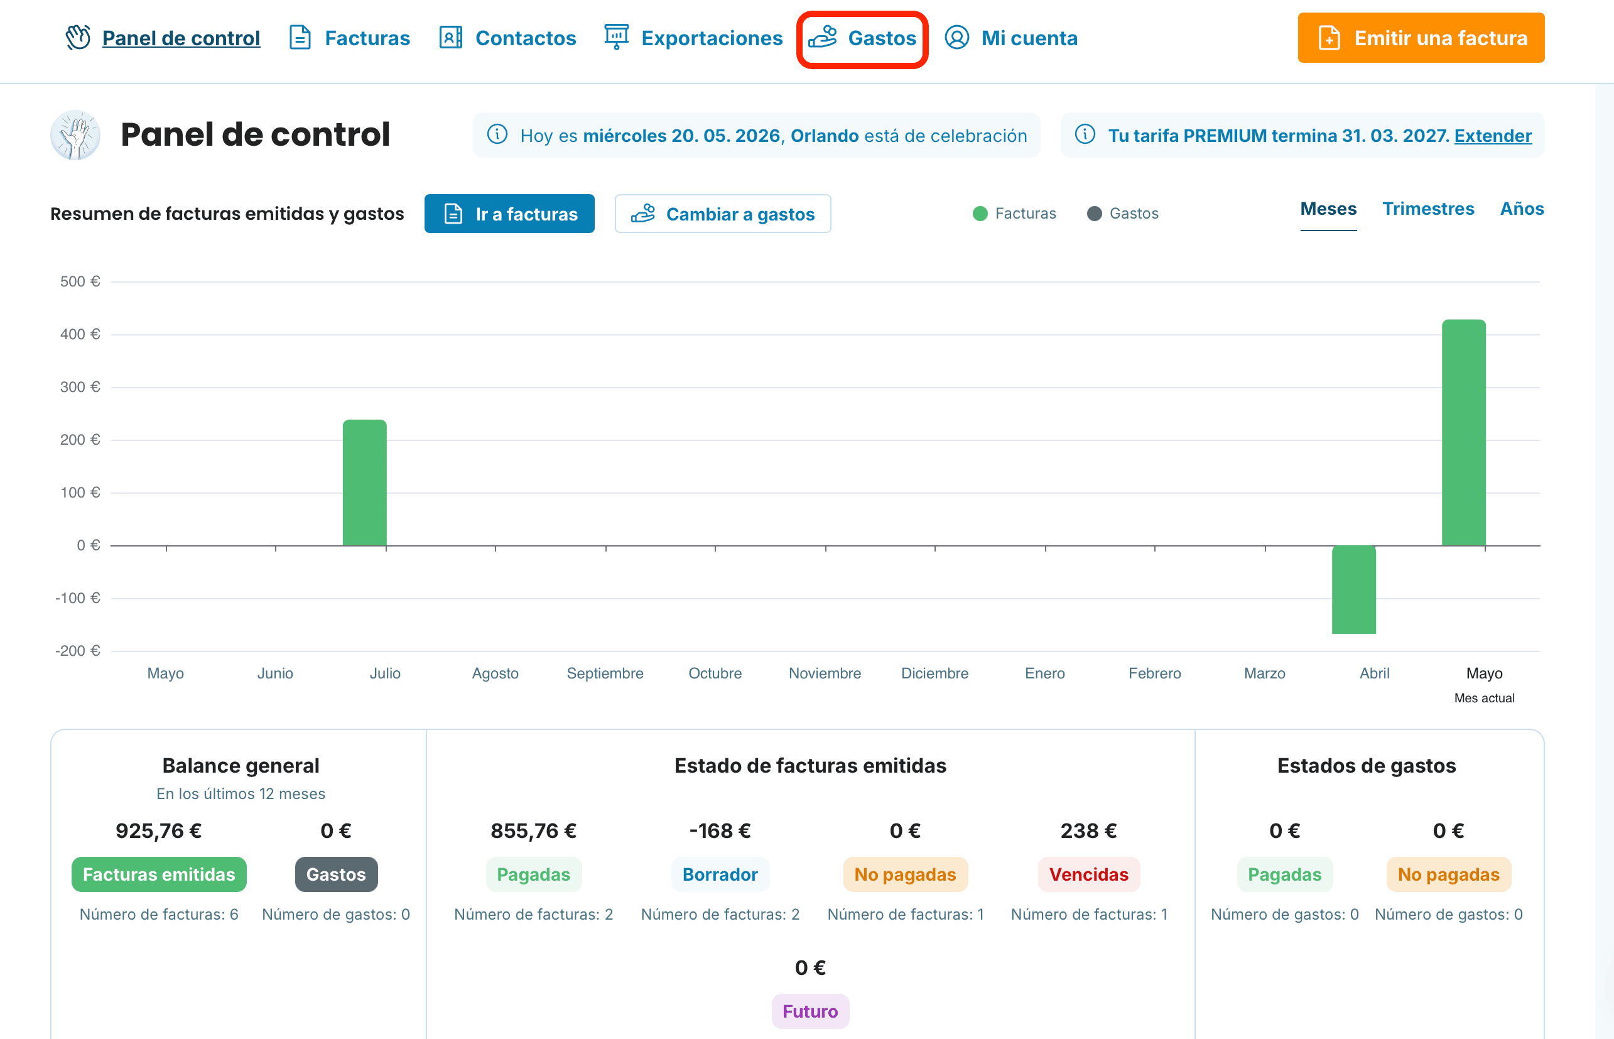The width and height of the screenshot is (1614, 1039).
Task: Click the info icon beside today's date notice
Action: point(497,134)
